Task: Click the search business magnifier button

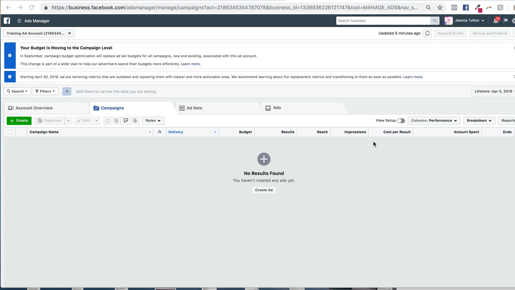Action: tap(435, 21)
